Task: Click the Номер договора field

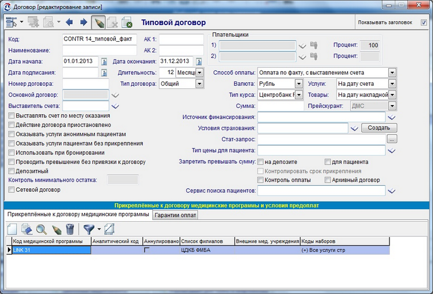Action: (86, 84)
